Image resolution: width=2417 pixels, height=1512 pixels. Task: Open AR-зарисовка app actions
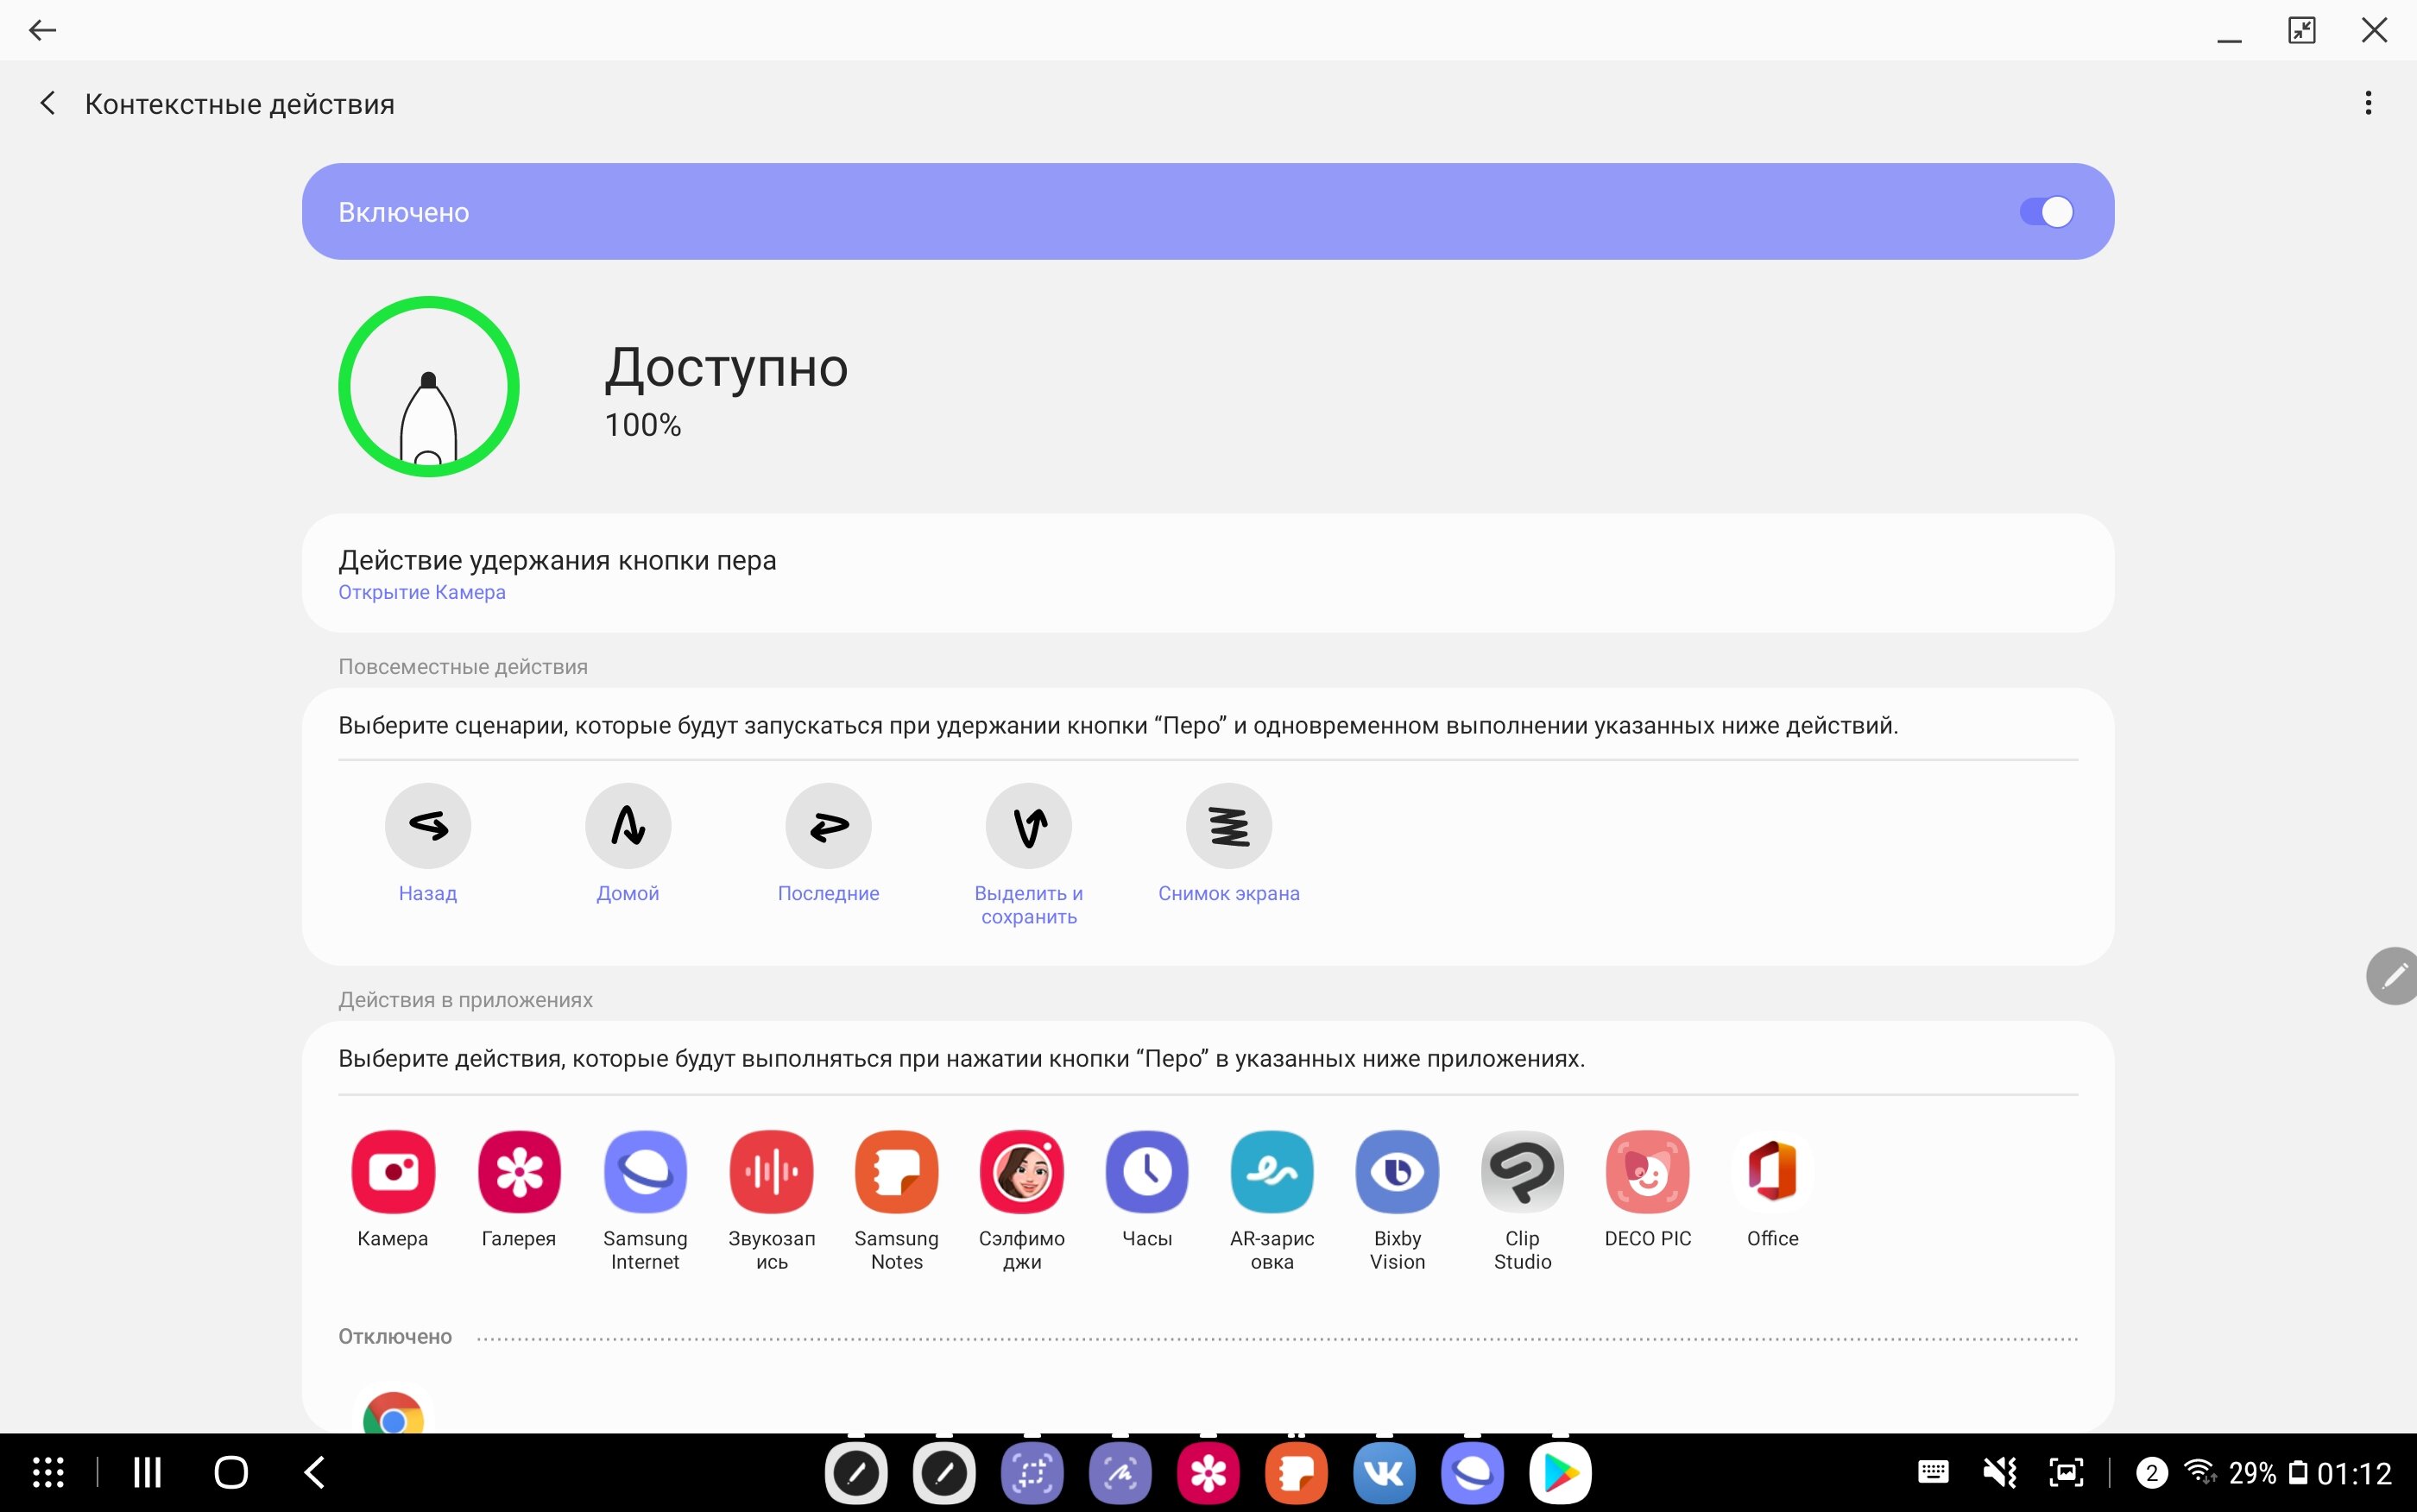(1272, 1201)
